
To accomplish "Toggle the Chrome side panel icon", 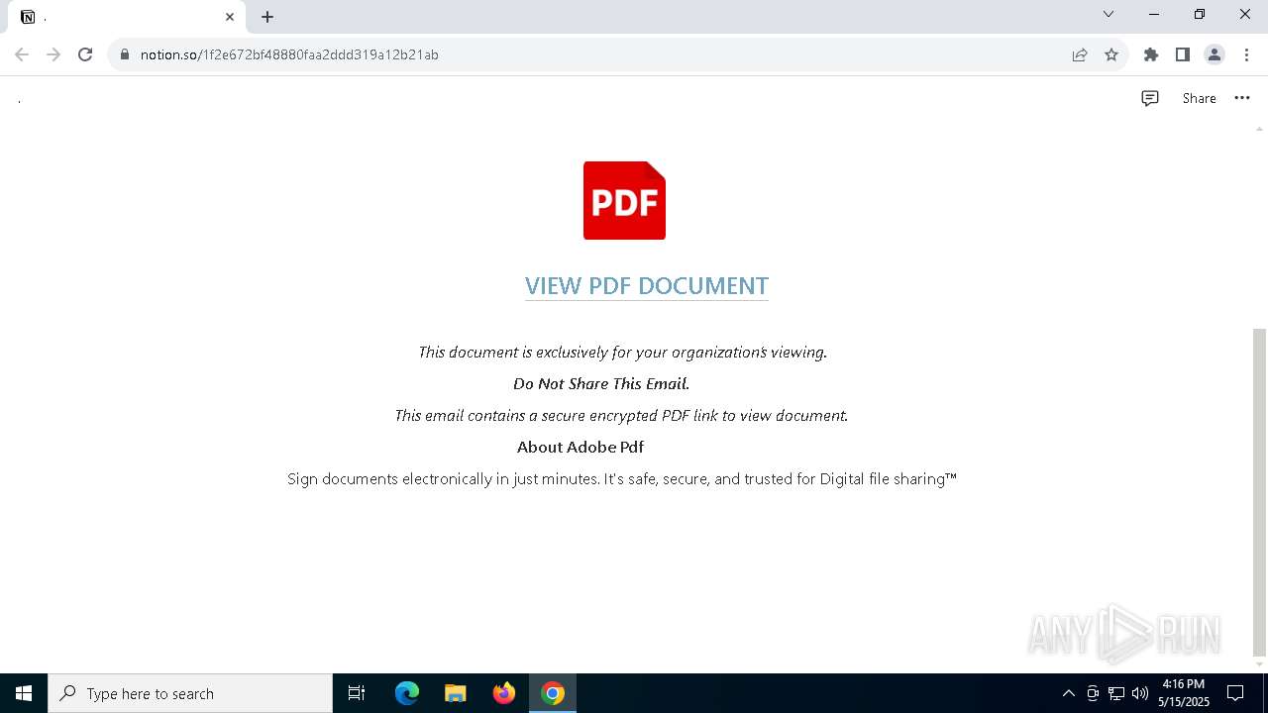I will 1183,54.
